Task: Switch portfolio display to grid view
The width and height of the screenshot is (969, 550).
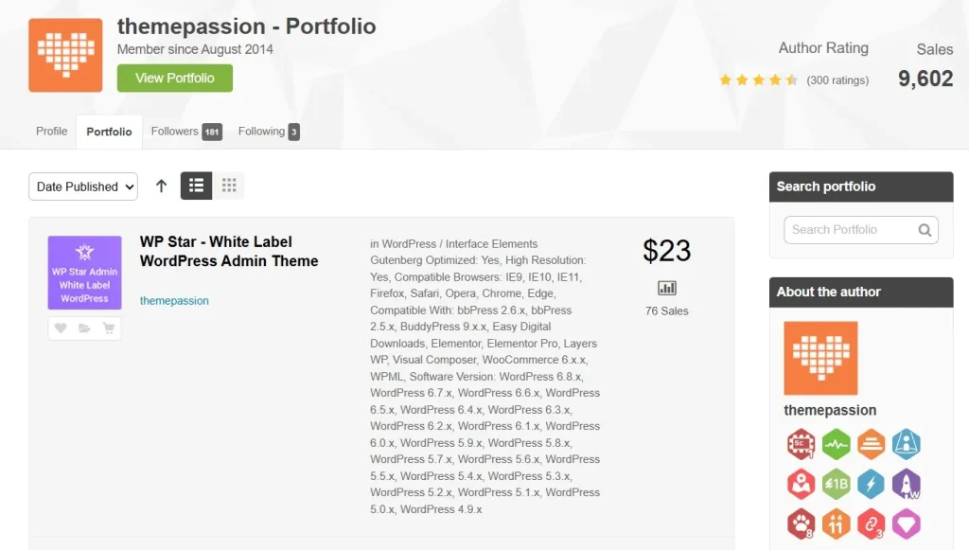Action: [x=228, y=186]
